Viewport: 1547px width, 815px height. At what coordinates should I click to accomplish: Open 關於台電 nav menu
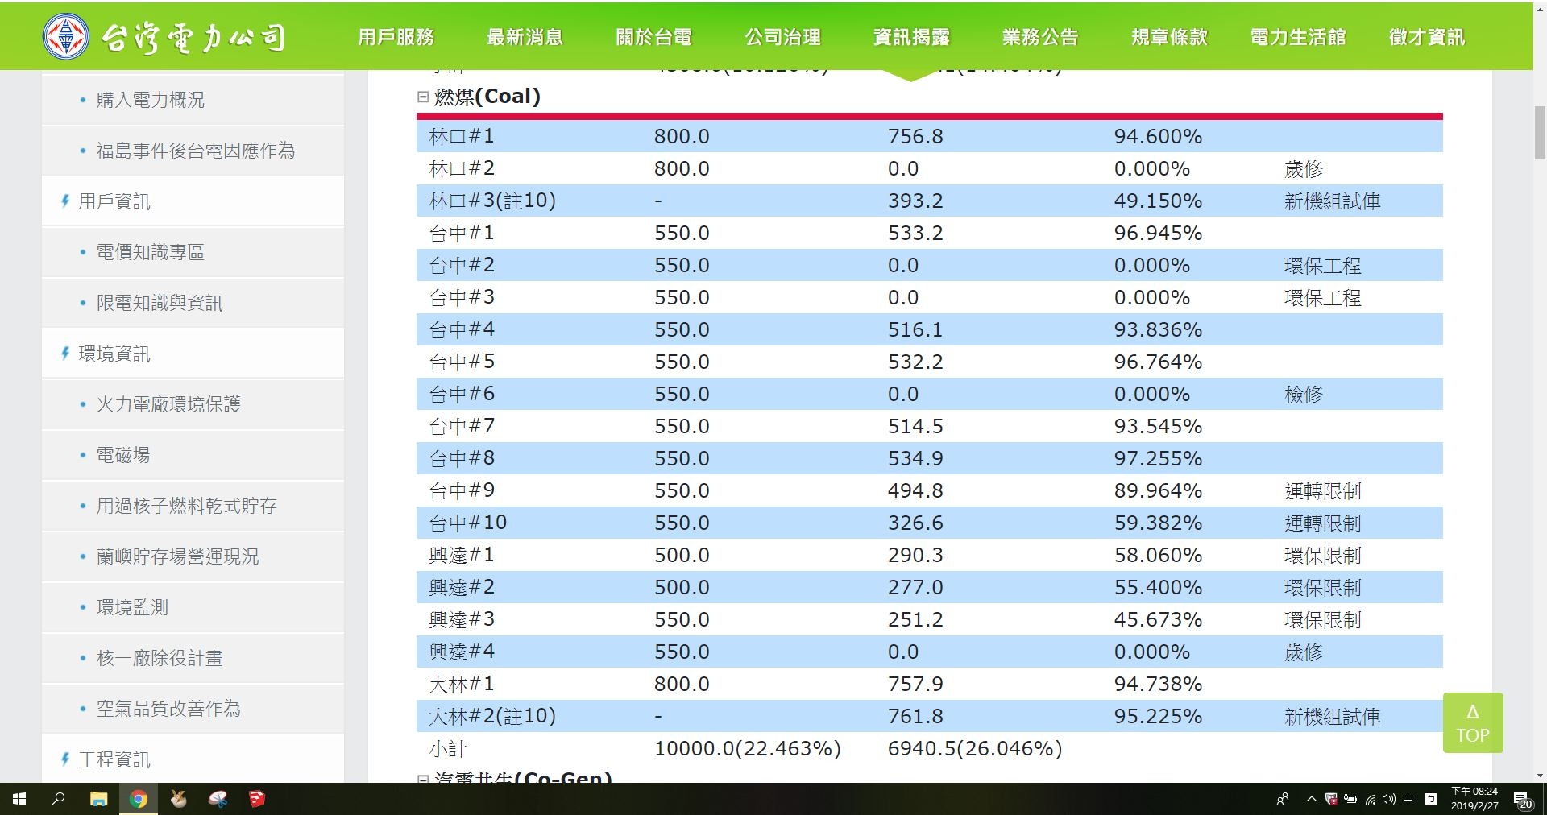(653, 37)
